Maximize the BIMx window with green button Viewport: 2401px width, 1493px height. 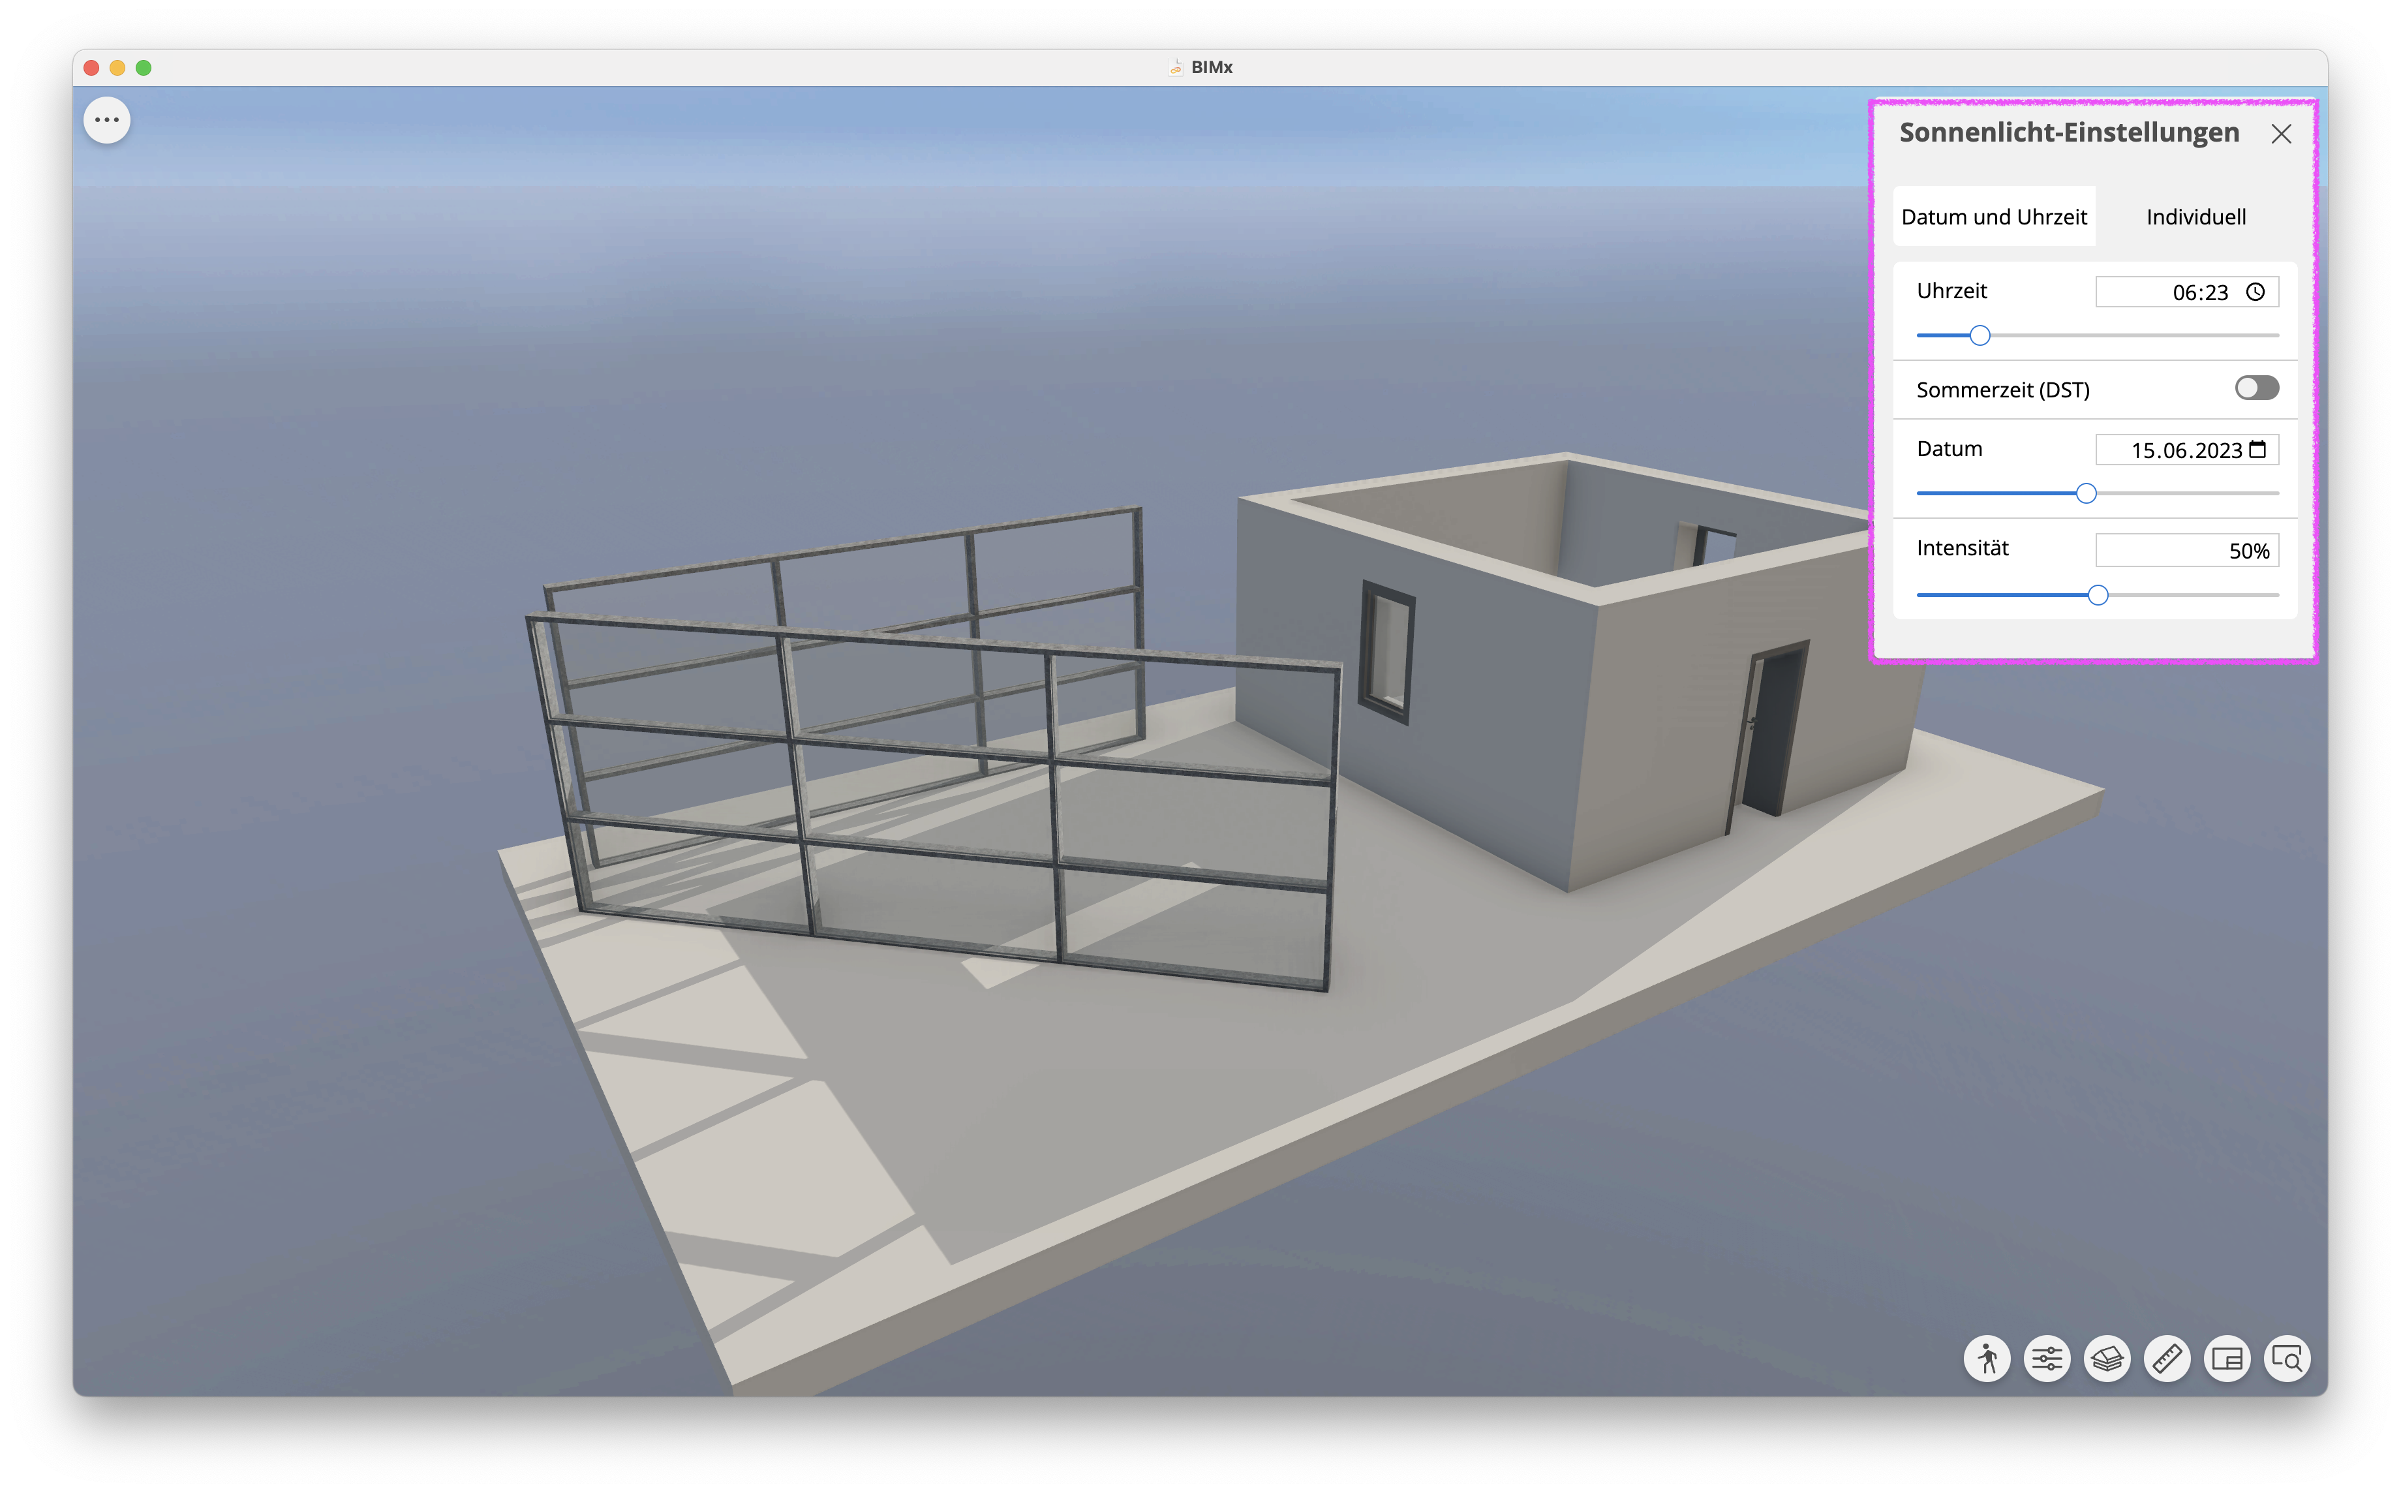(x=143, y=68)
